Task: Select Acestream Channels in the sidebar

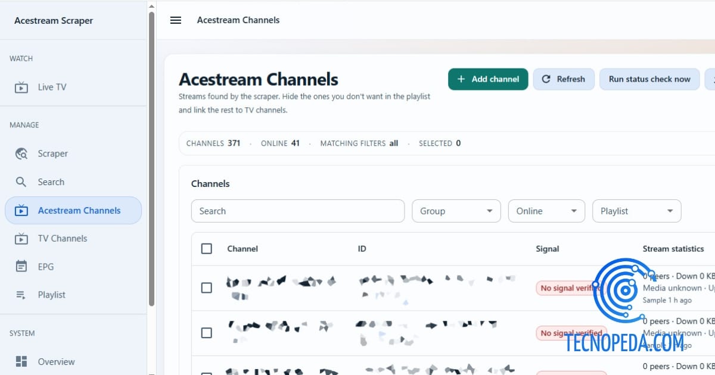Action: (x=73, y=210)
